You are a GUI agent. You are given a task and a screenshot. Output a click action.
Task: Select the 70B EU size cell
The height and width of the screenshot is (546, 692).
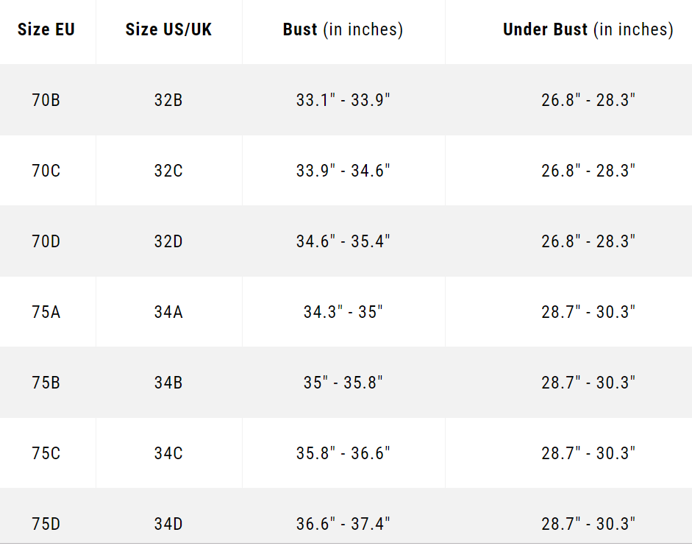click(46, 100)
